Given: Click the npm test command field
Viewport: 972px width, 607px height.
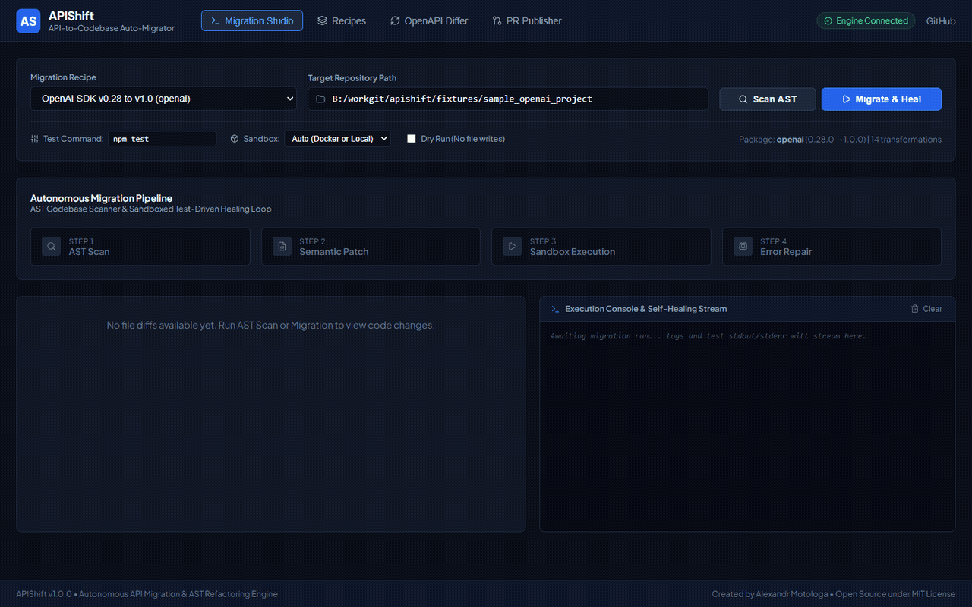Looking at the screenshot, I should (x=162, y=139).
